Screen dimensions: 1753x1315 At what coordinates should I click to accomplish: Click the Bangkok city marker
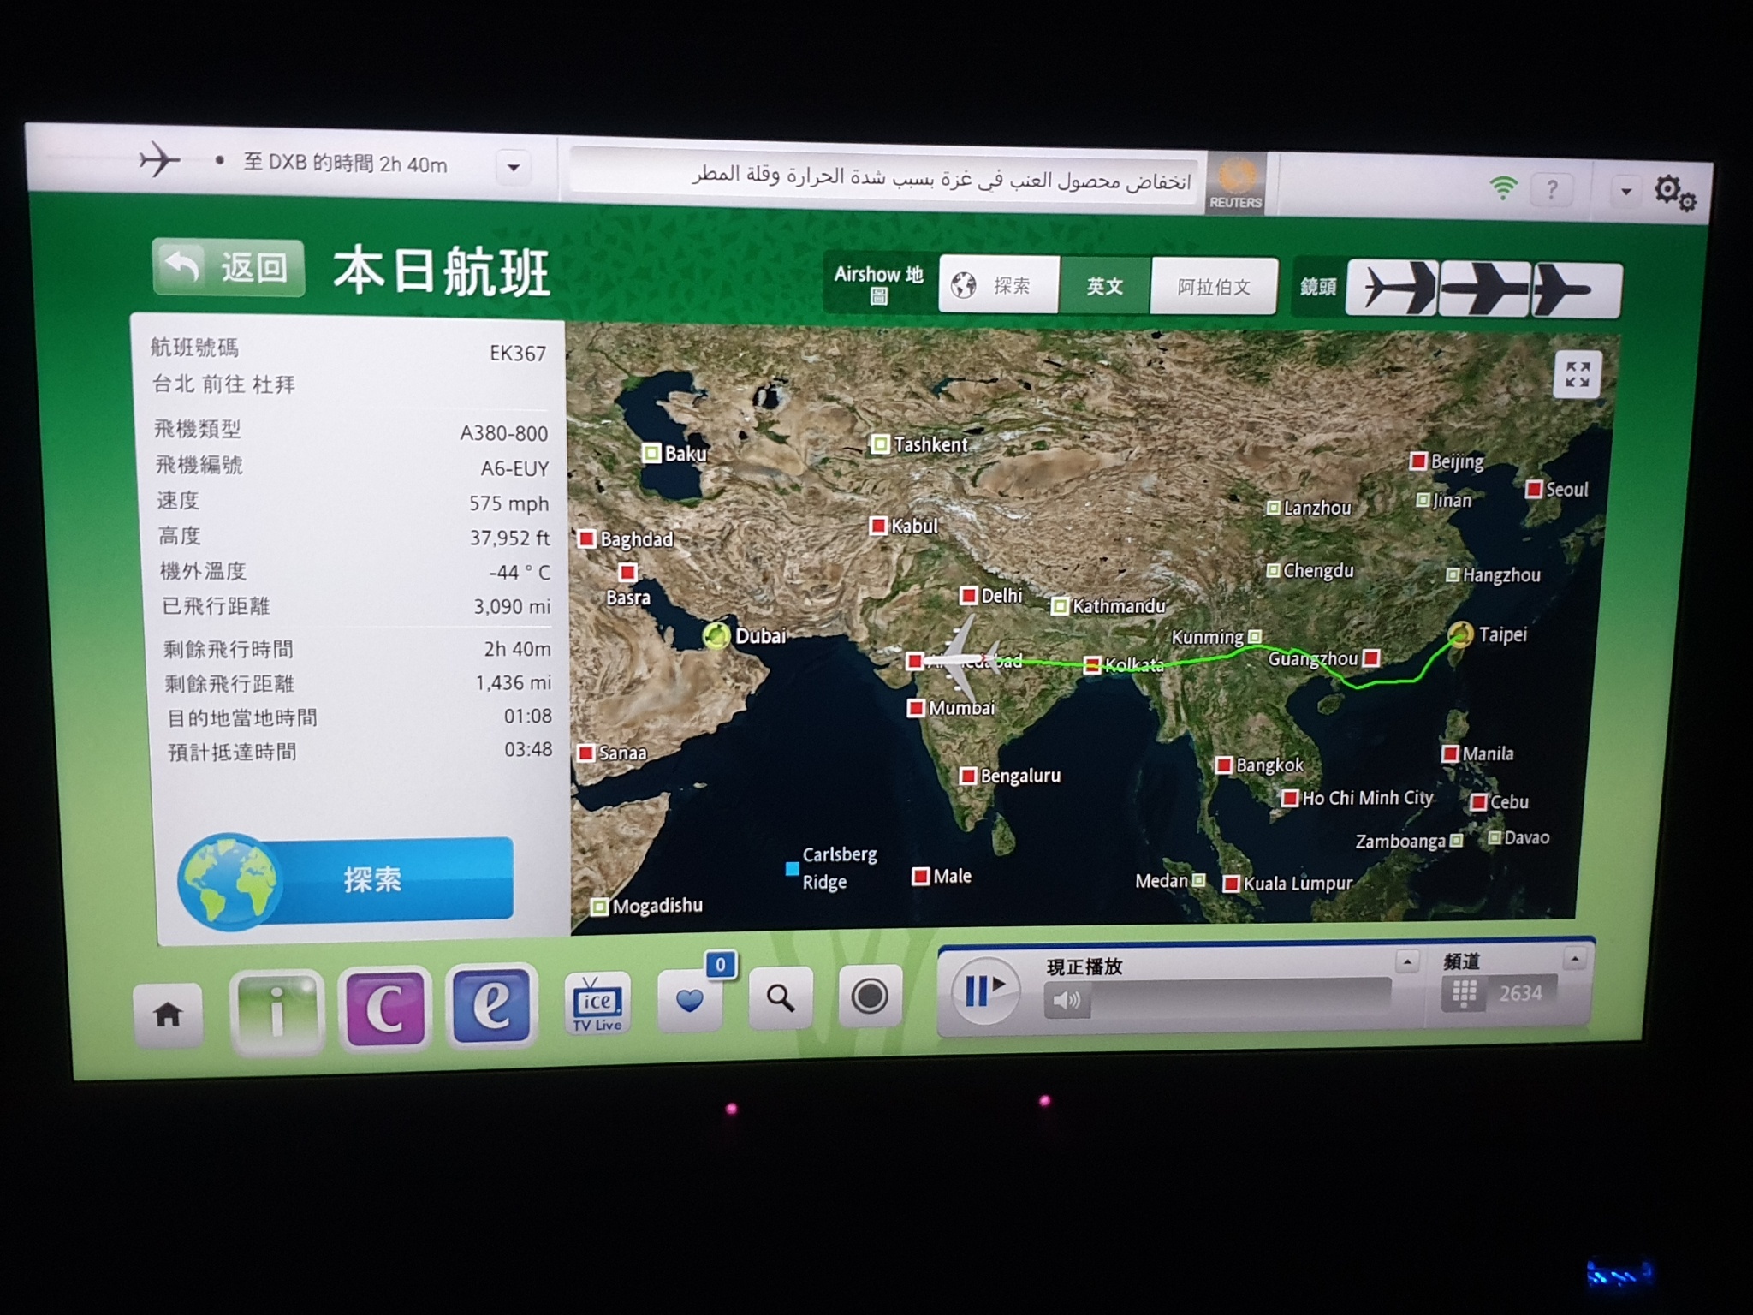(x=1224, y=765)
